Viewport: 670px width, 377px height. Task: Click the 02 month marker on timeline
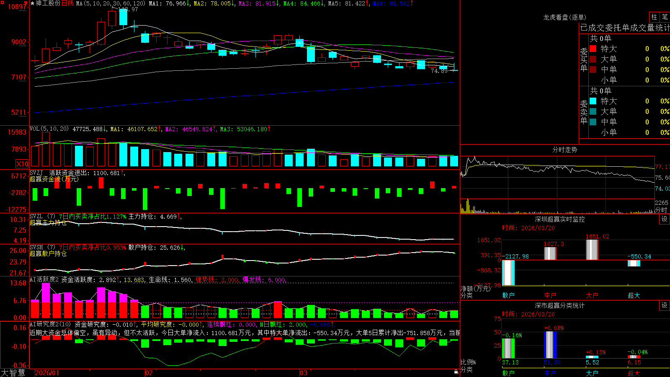[x=149, y=373]
